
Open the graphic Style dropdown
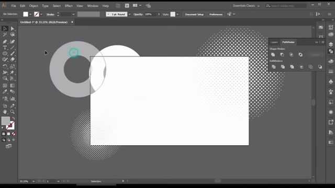177,14
